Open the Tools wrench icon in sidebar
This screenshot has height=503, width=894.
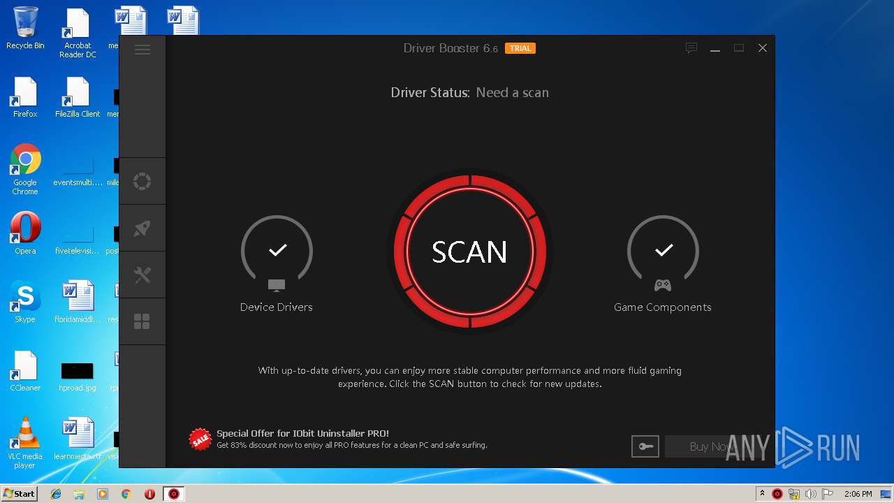coord(142,275)
